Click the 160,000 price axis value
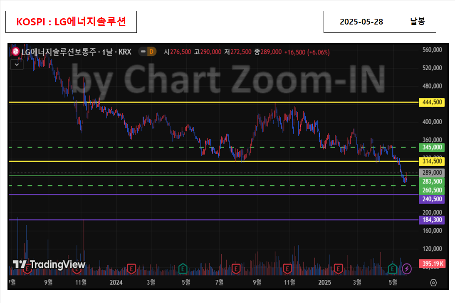This screenshot has width=455, height=303. (432, 231)
